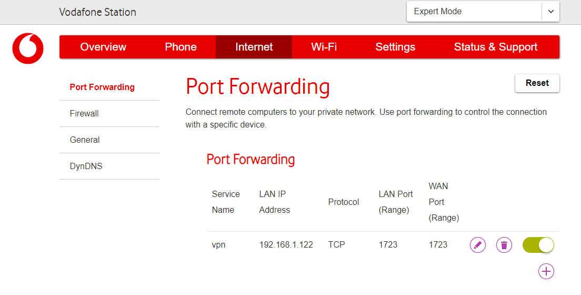Image resolution: width=581 pixels, height=295 pixels.
Task: Disable the vpn port forwarding toggle
Action: tap(538, 245)
